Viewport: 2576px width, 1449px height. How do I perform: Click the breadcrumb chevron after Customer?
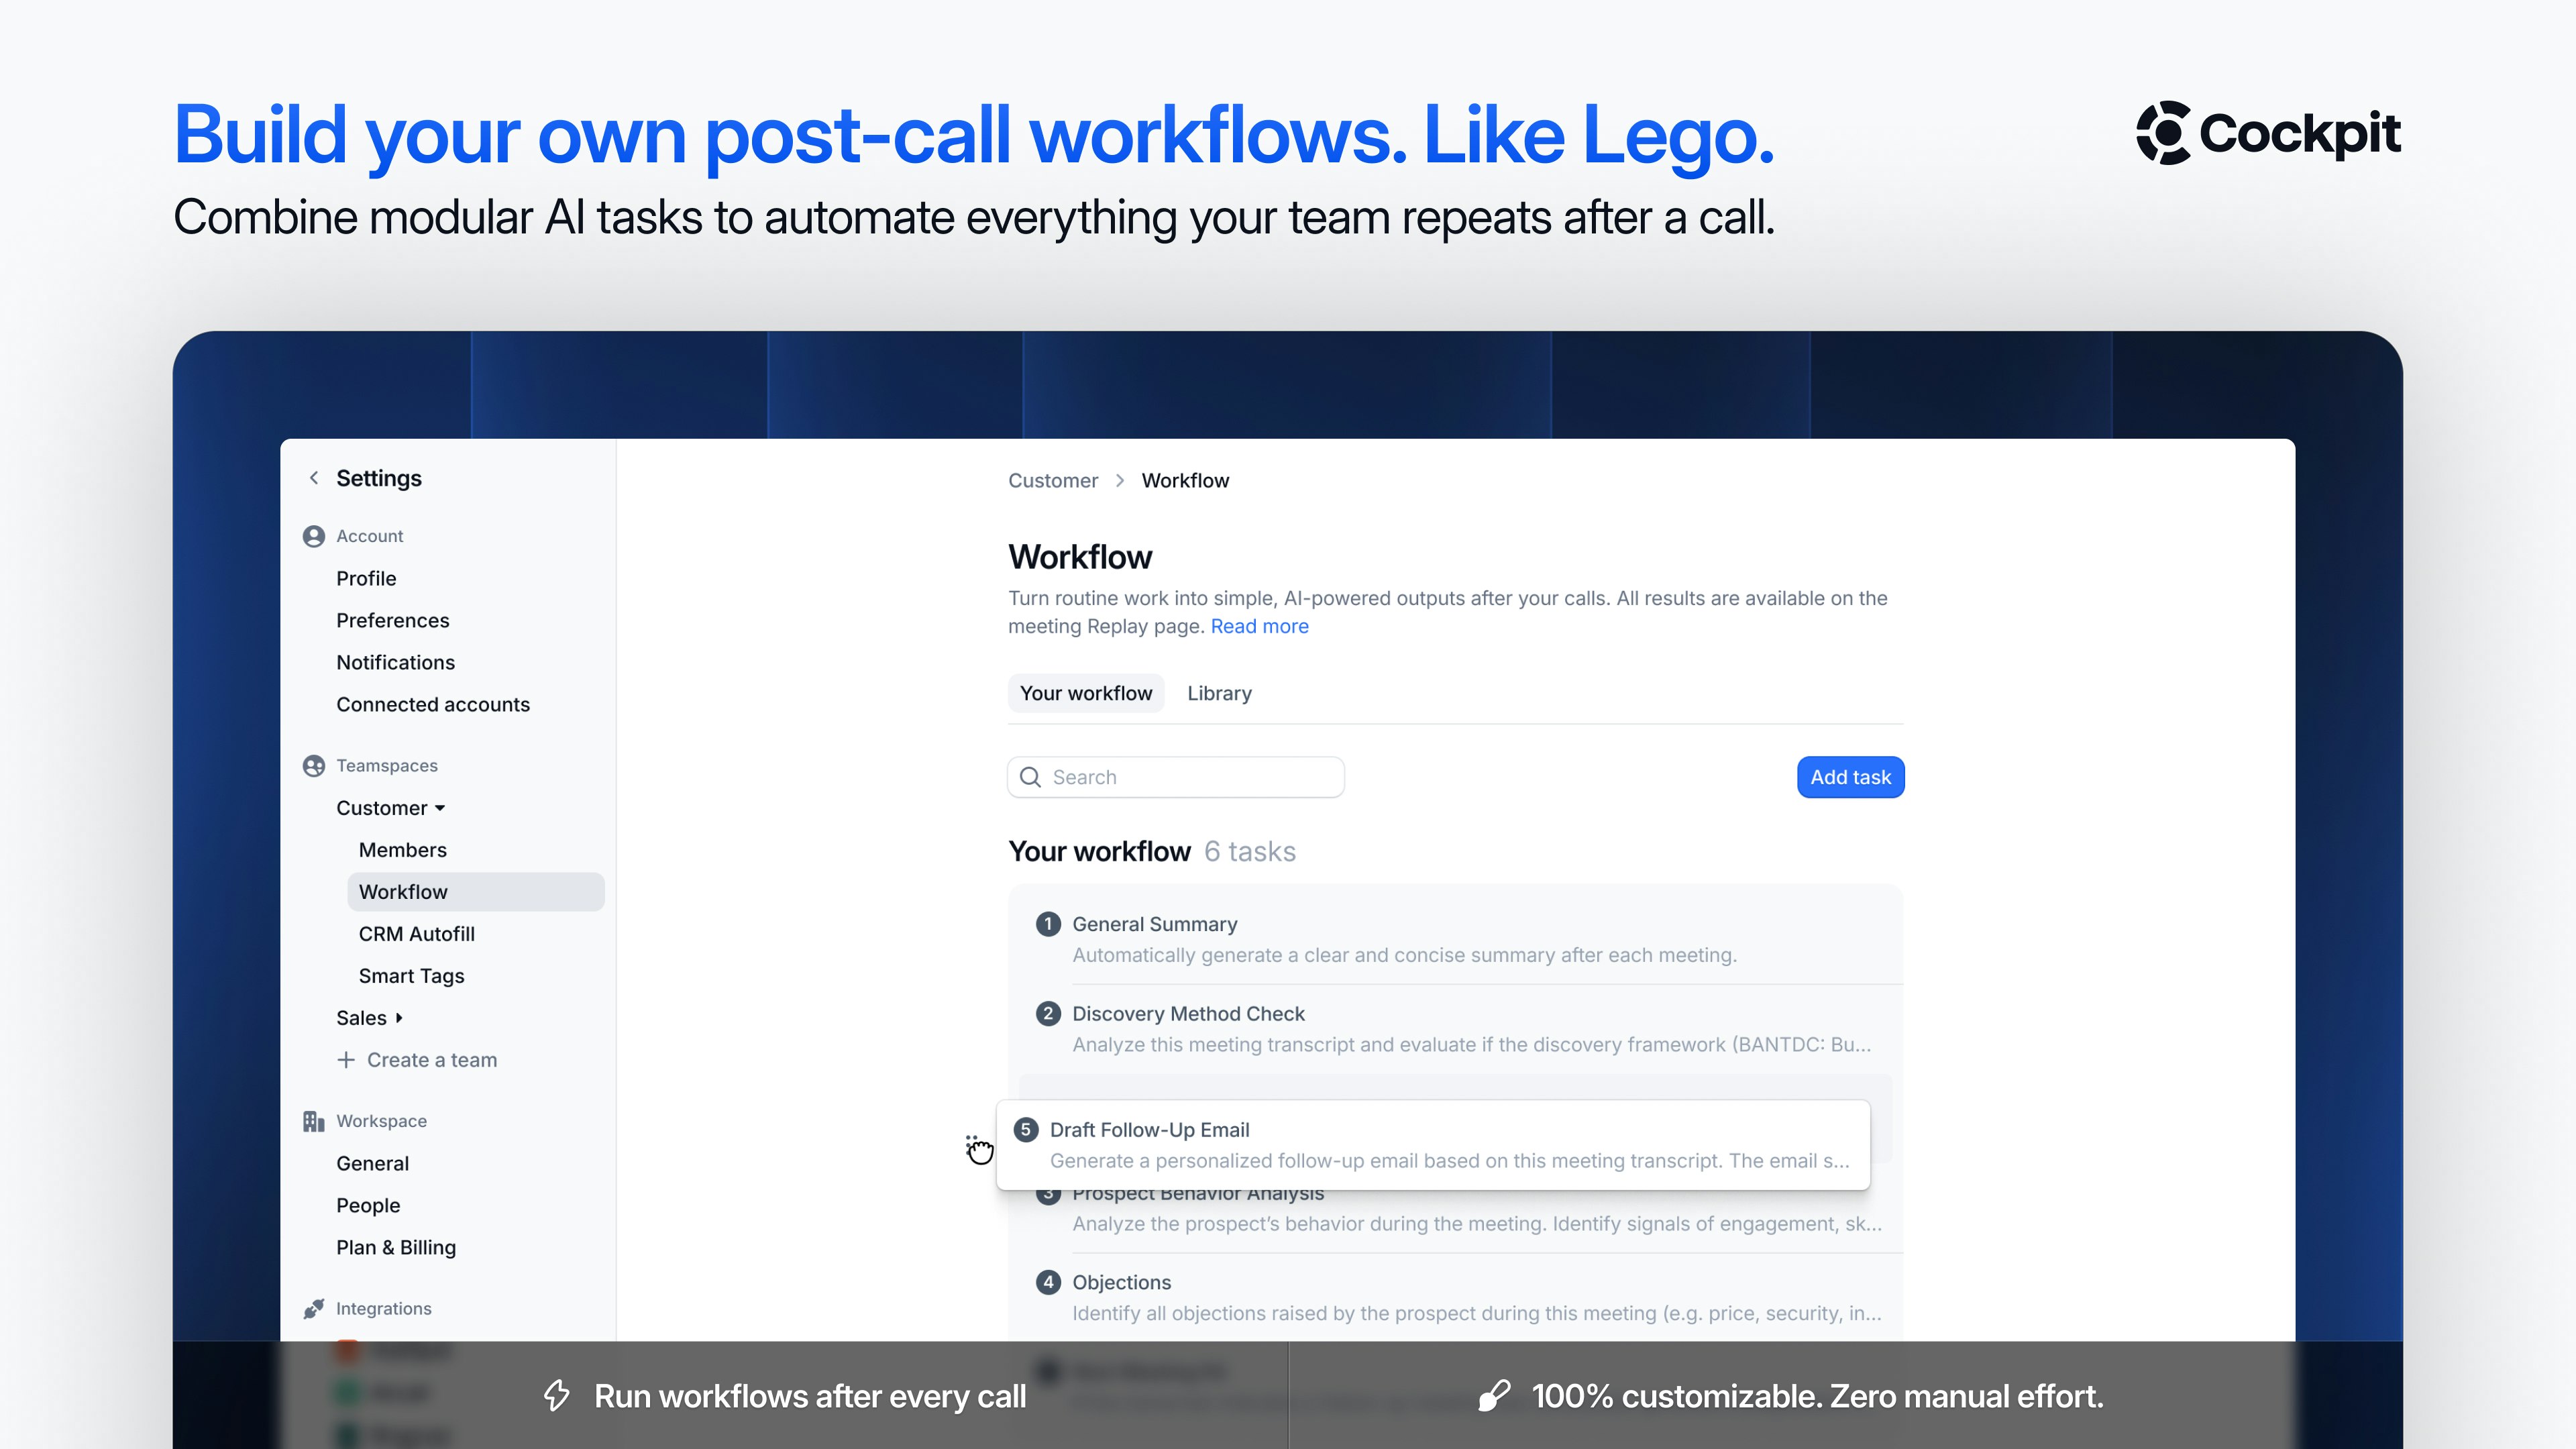[x=1120, y=481]
